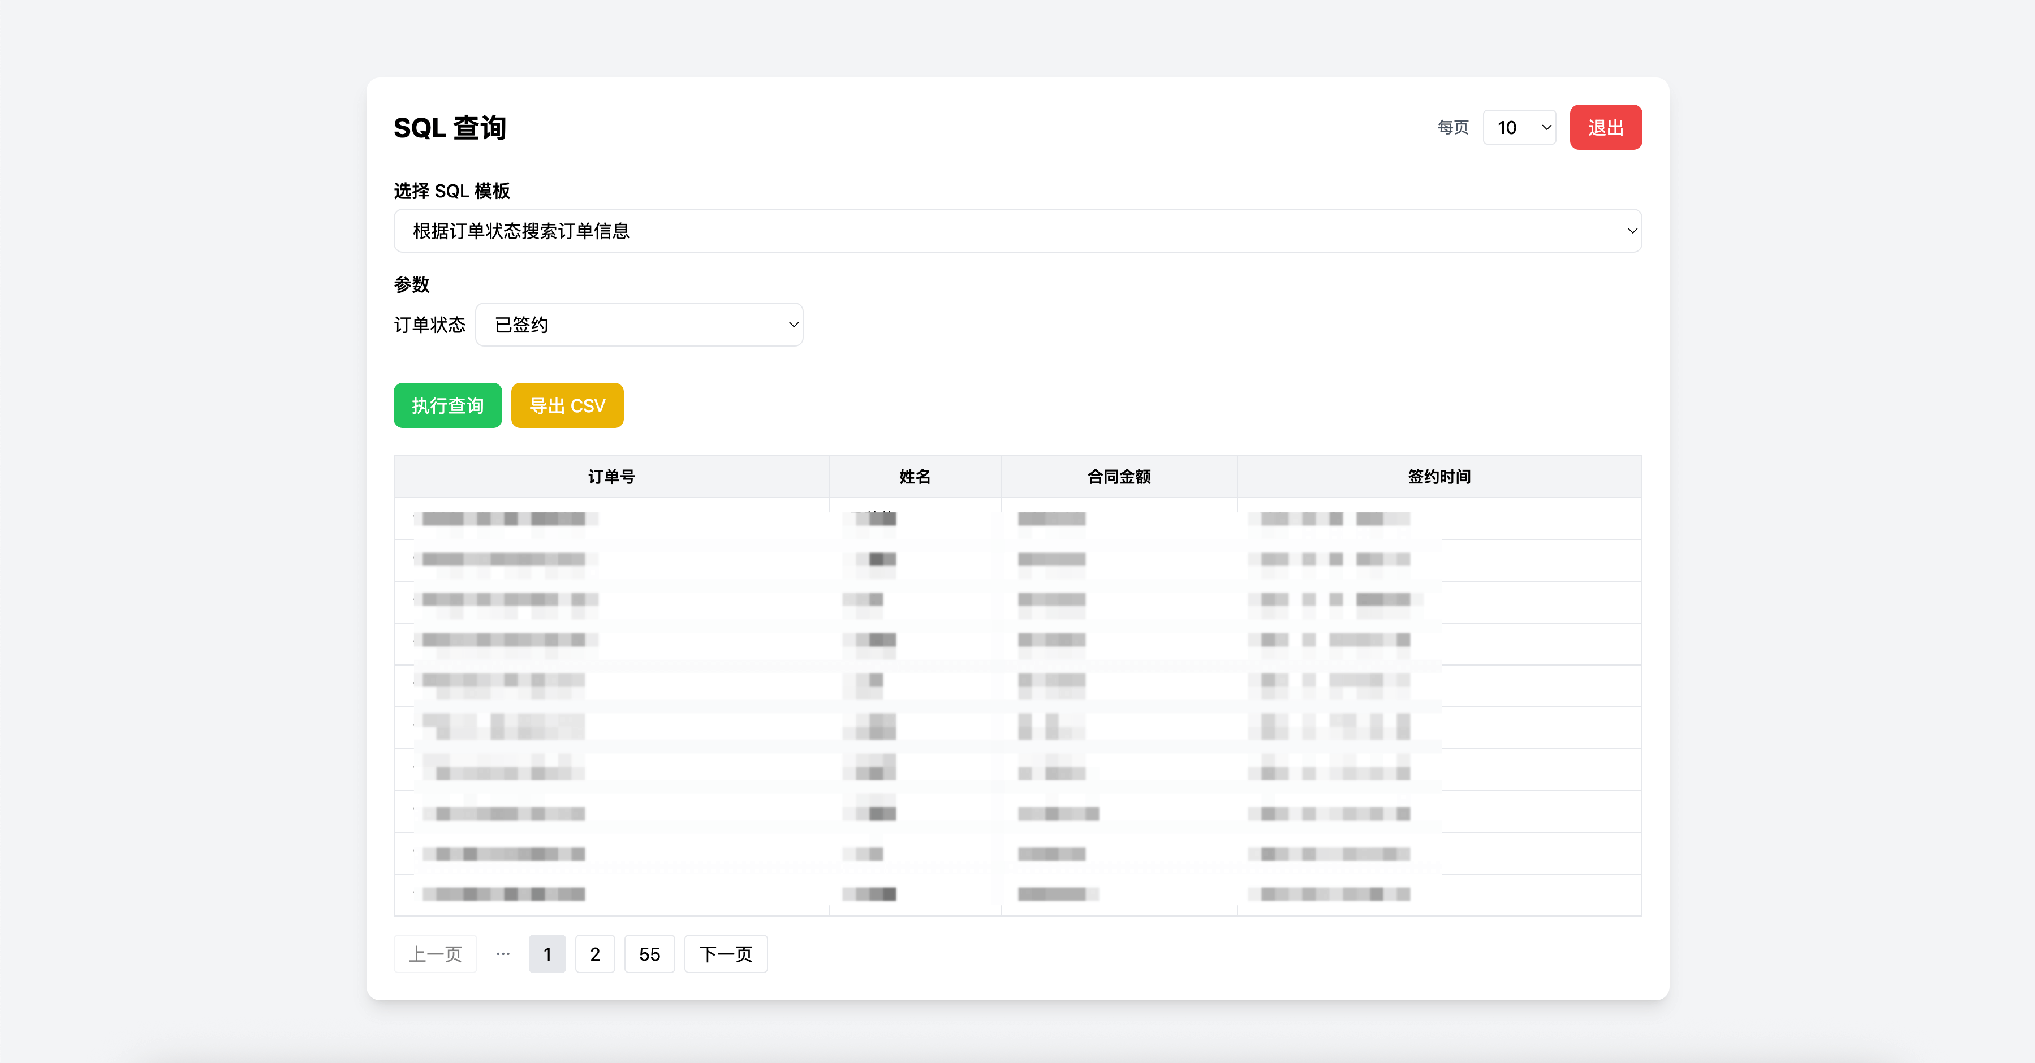Click the red 退出 logout button
Screen dimensions: 2035x1063
(x=1605, y=127)
